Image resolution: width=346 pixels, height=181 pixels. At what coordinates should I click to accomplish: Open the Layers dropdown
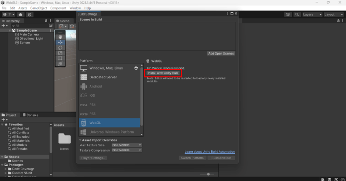click(312, 14)
